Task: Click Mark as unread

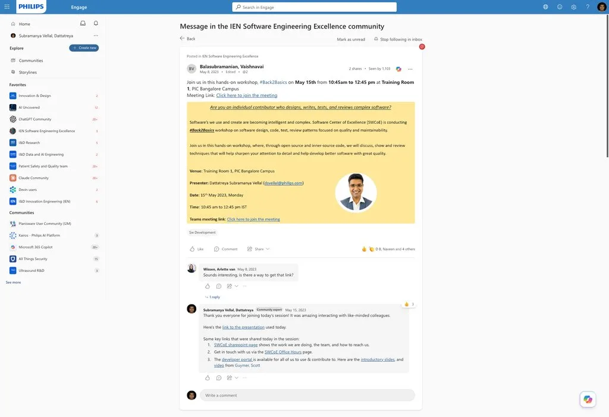Action: [x=351, y=39]
